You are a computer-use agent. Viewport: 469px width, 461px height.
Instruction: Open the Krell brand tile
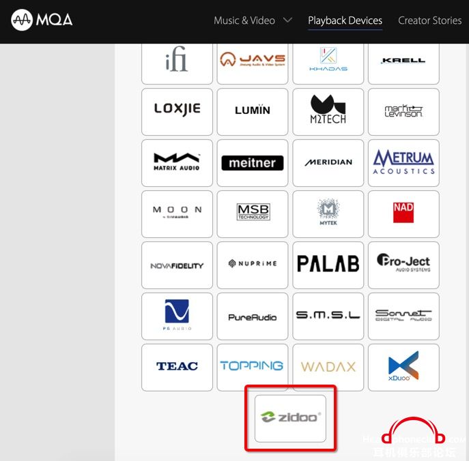pos(403,63)
